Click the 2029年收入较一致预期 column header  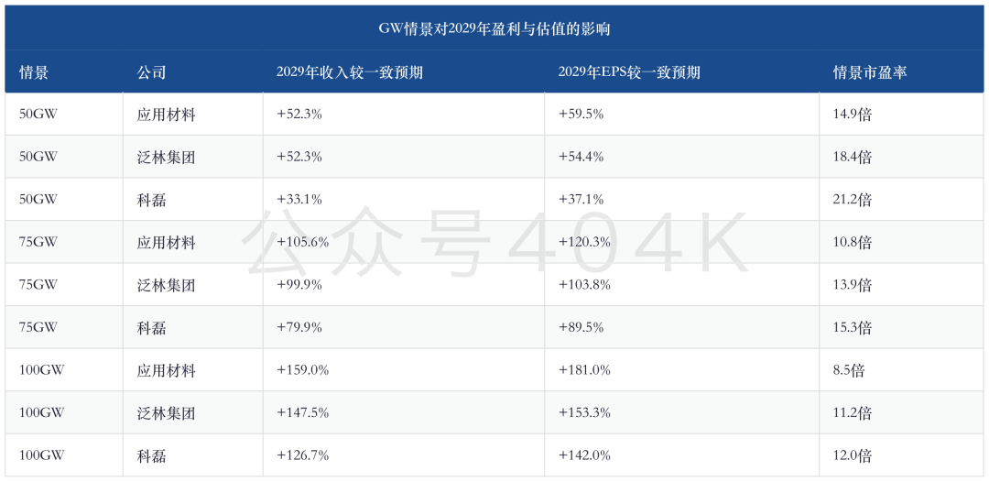point(350,71)
